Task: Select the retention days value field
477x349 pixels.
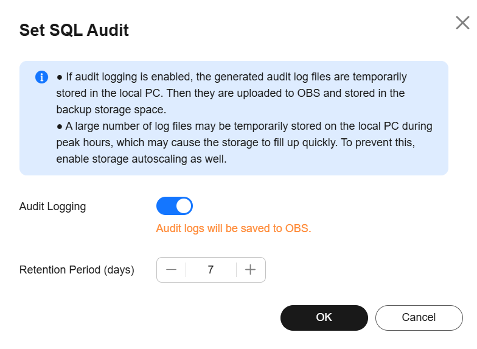Action: pos(211,269)
